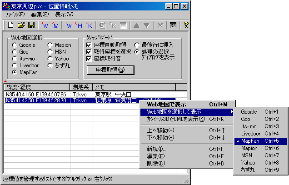The width and height of the screenshot is (289, 185).
Task: Choose 削除(D) in context menu
Action: pos(187,164)
